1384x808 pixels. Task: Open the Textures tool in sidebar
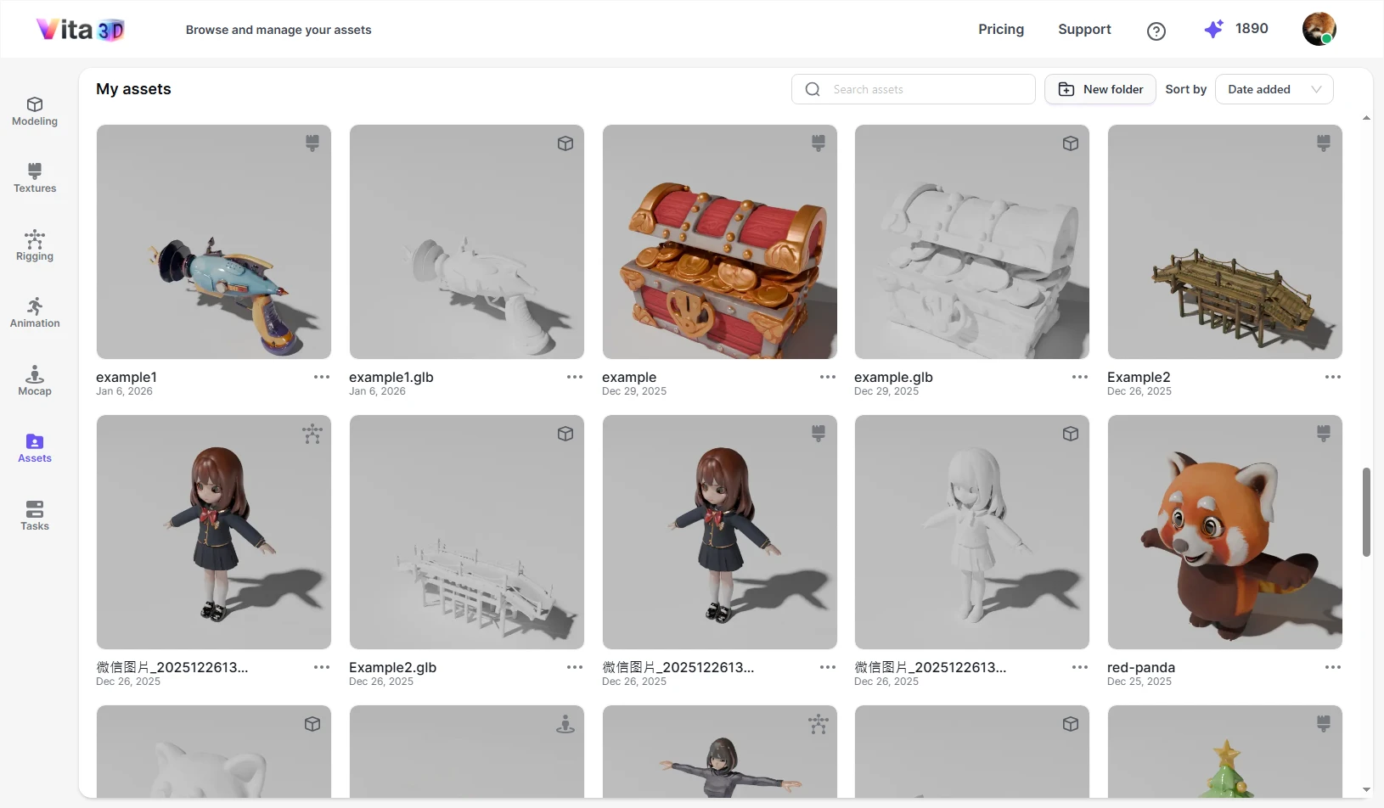click(x=35, y=178)
